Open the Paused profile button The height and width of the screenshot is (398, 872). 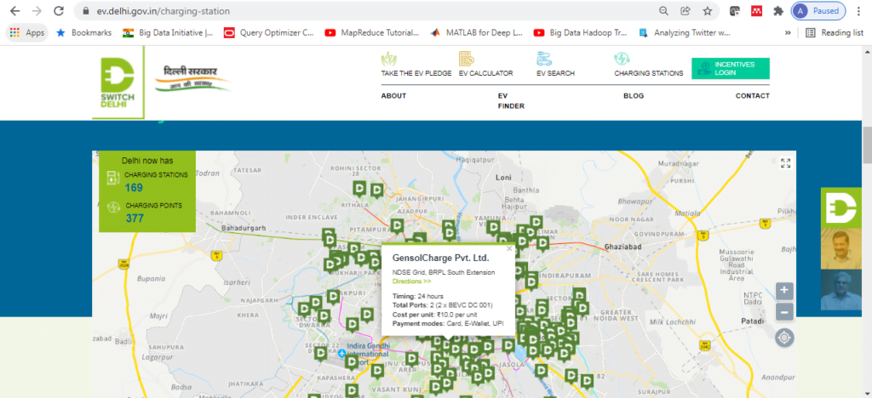[x=818, y=10]
